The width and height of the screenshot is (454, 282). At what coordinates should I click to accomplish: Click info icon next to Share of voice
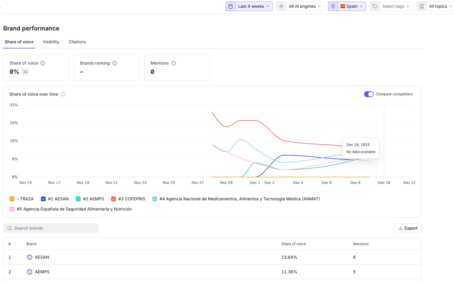(x=43, y=63)
